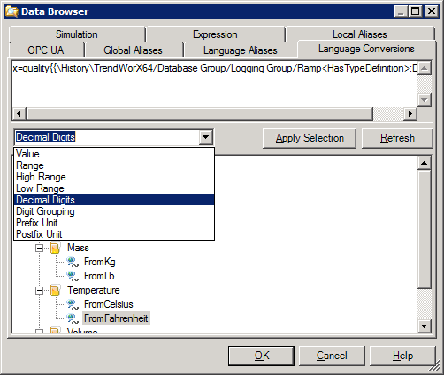Click the Refresh button
Image resolution: width=444 pixels, height=375 pixels.
click(397, 138)
